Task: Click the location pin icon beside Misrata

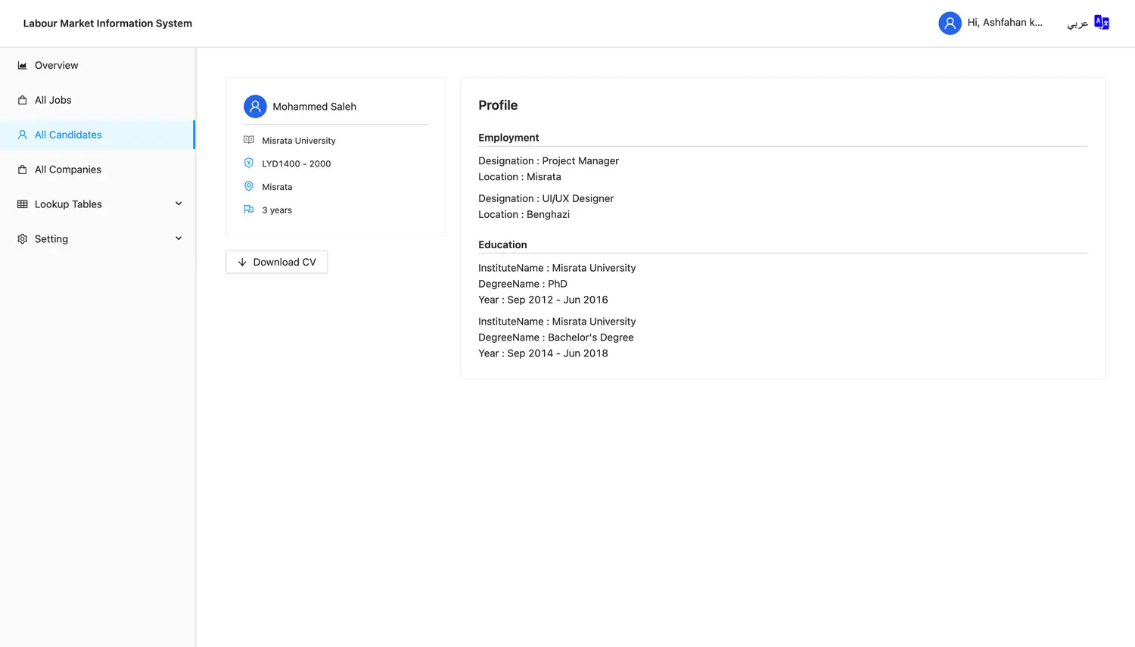Action: 248,186
